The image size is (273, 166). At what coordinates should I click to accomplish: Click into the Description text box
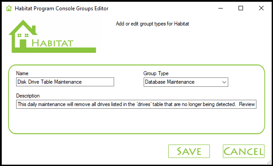pos(136,104)
